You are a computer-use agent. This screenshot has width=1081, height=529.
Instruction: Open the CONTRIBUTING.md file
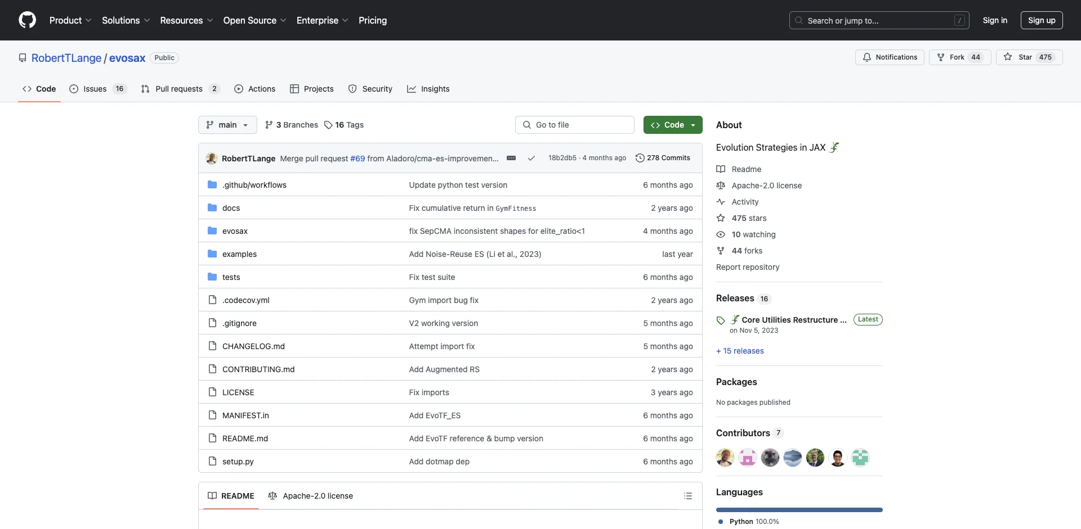258,369
